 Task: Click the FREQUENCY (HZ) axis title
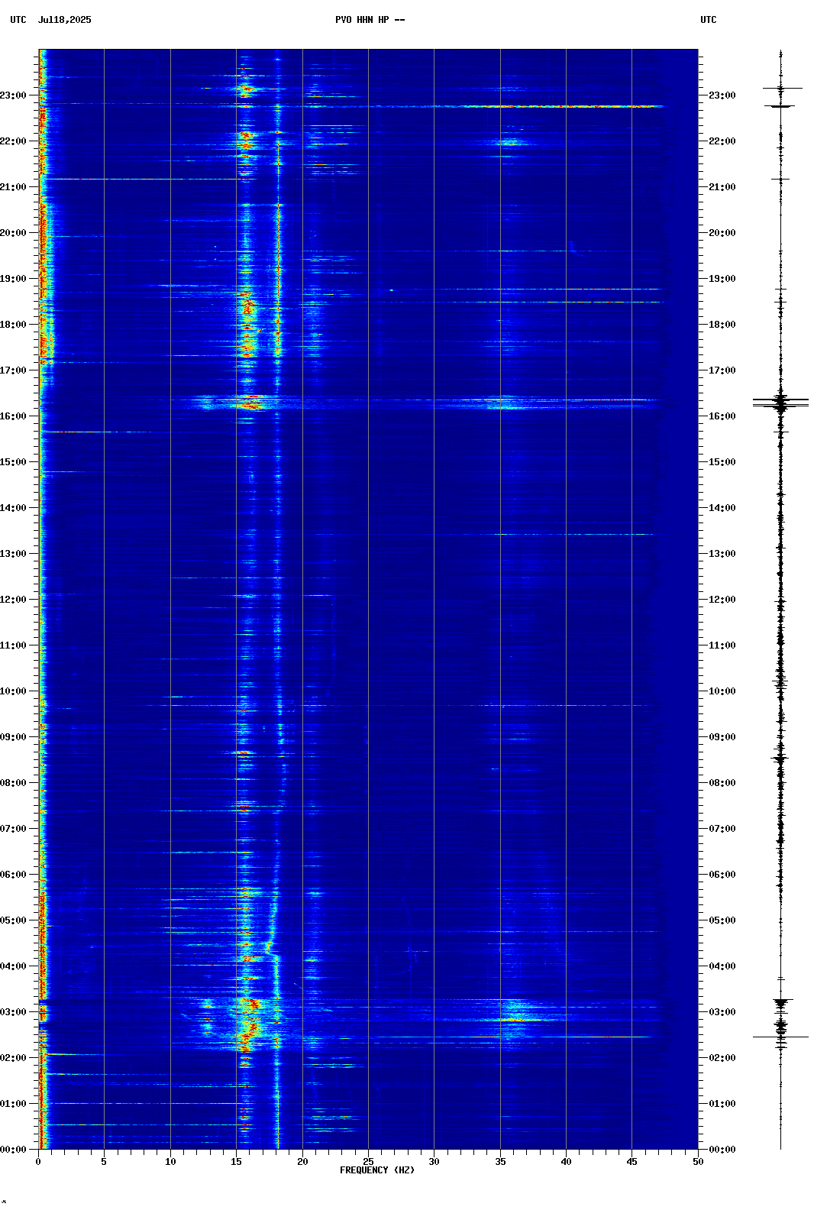click(377, 1170)
